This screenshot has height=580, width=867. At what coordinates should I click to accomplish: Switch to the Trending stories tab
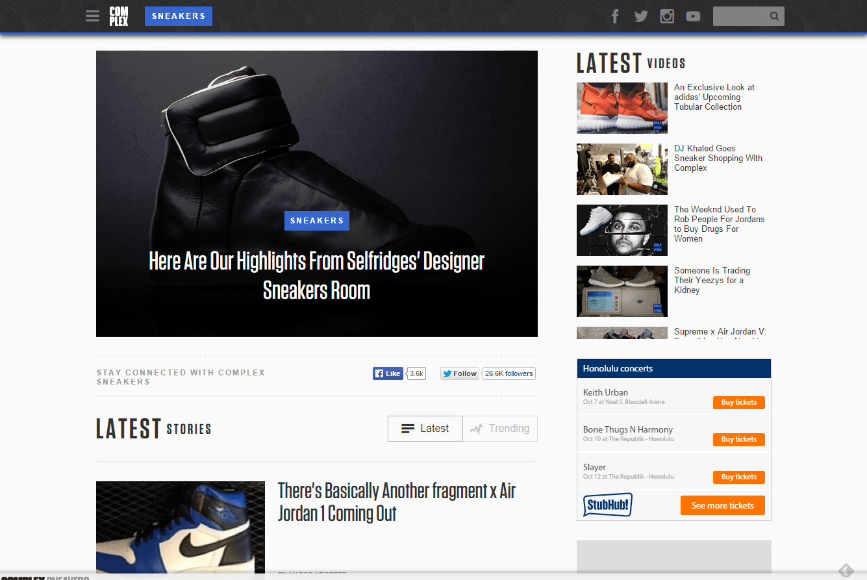[500, 429]
